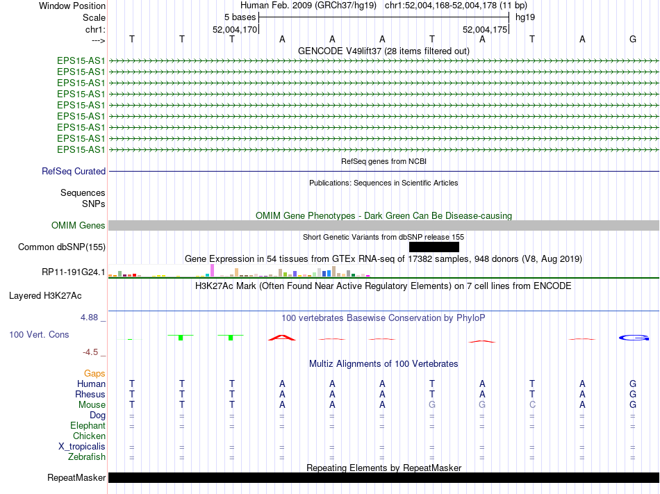
Task: Open the GENCODE V49lift37 track title
Action: pos(383,51)
